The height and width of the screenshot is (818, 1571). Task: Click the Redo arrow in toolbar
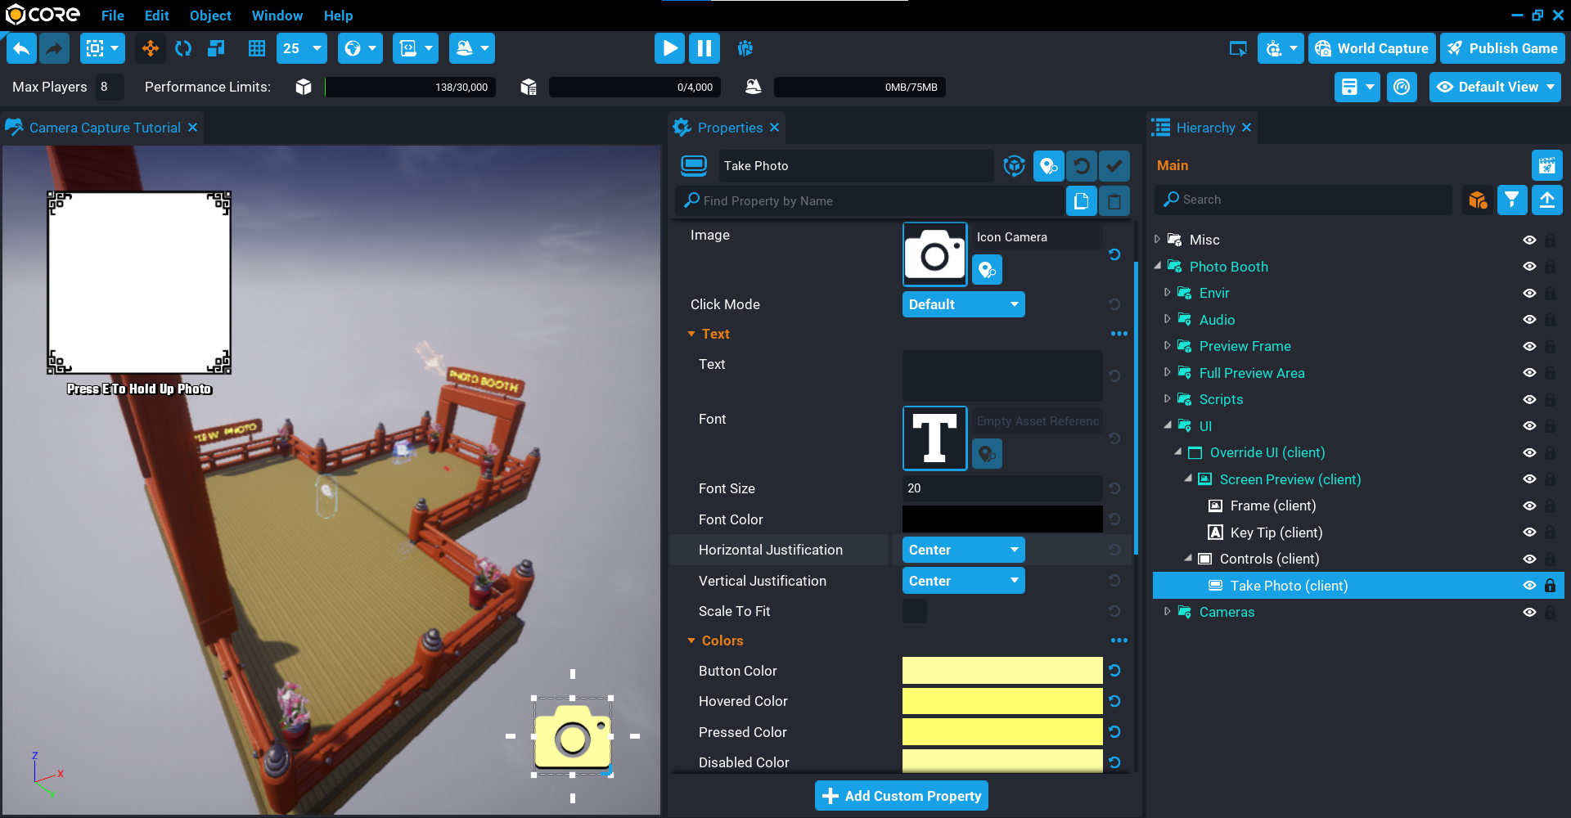pos(54,48)
